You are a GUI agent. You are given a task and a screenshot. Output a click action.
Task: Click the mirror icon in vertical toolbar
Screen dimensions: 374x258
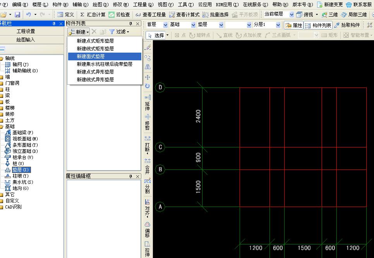pos(148,67)
